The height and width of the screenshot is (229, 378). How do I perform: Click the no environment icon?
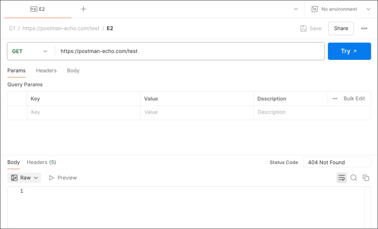pyautogui.click(x=315, y=9)
